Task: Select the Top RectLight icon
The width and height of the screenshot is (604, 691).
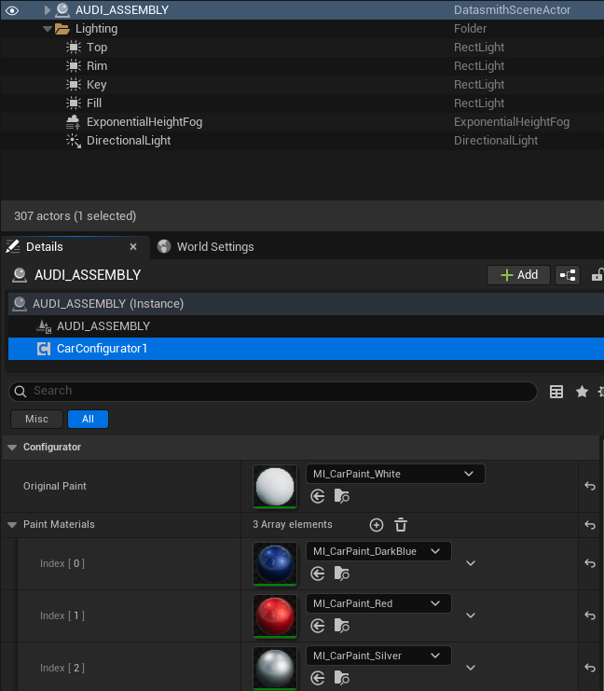Action: 73,48
